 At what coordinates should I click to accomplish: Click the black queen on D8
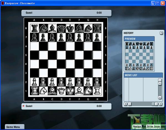click(x=61, y=28)
